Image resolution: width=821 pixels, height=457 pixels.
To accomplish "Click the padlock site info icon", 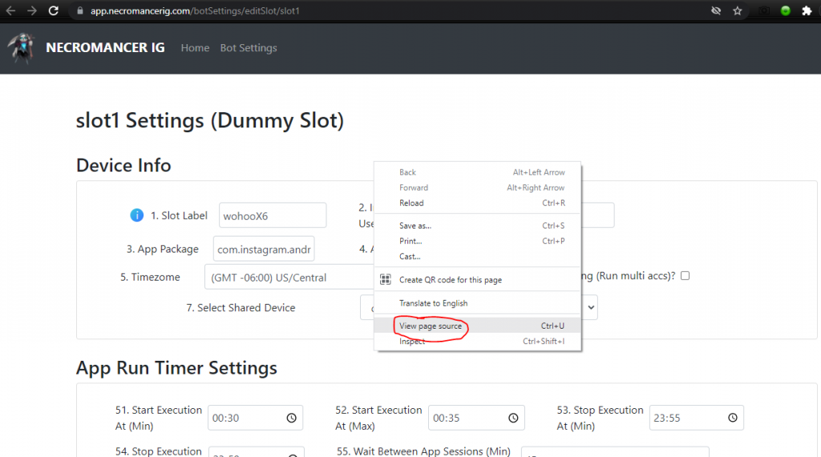I will [79, 10].
